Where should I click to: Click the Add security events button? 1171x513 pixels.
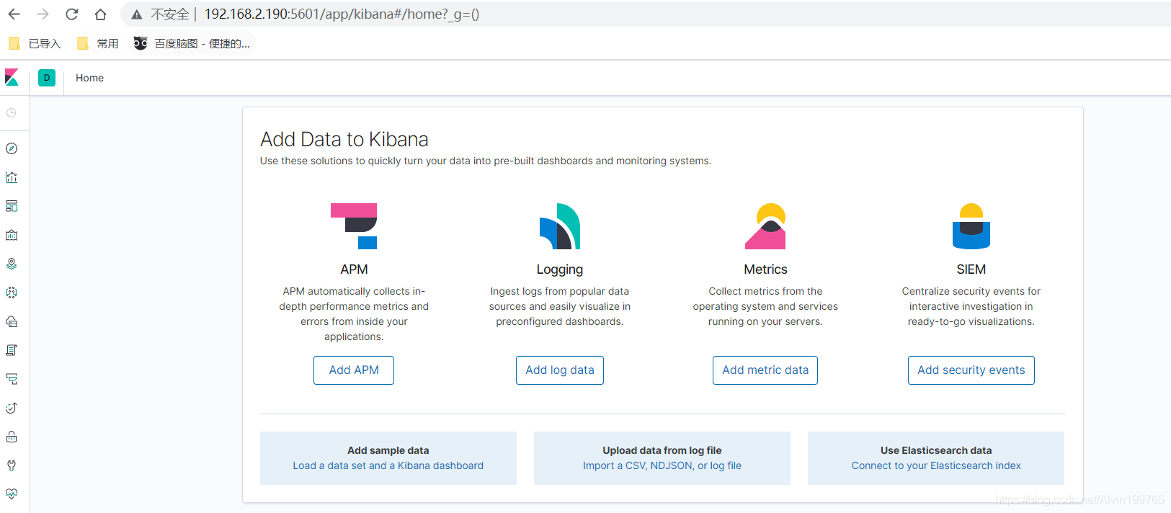coord(971,370)
